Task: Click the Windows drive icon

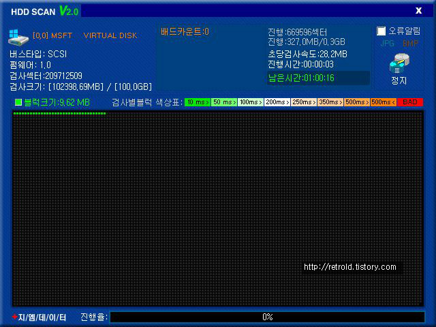Action: click(x=18, y=37)
